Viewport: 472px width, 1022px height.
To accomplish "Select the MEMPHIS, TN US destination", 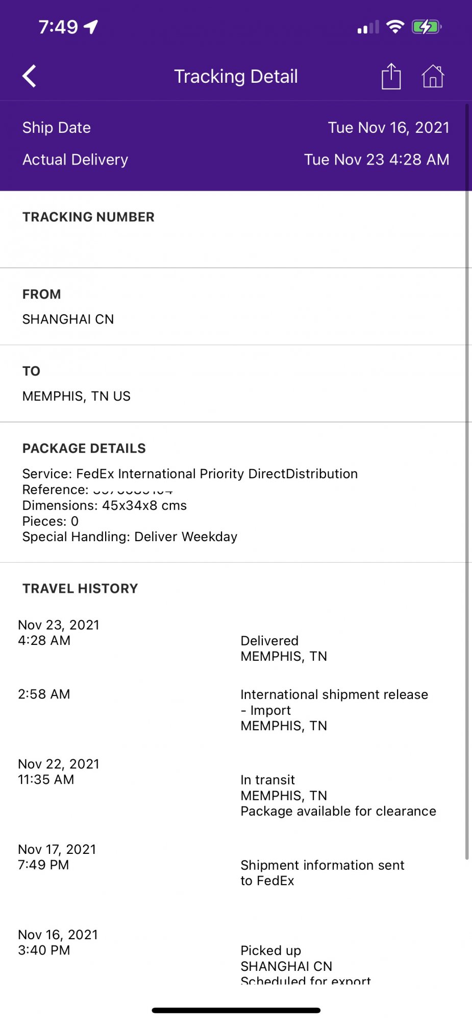I will click(x=77, y=396).
